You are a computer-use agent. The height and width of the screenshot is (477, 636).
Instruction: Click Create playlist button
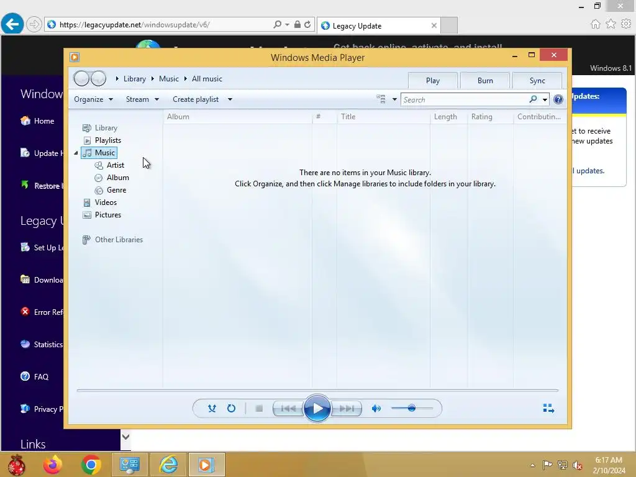196,99
